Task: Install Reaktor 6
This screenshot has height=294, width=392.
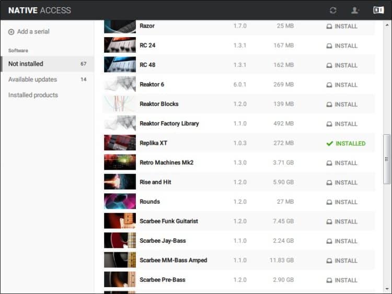Action: (342, 85)
